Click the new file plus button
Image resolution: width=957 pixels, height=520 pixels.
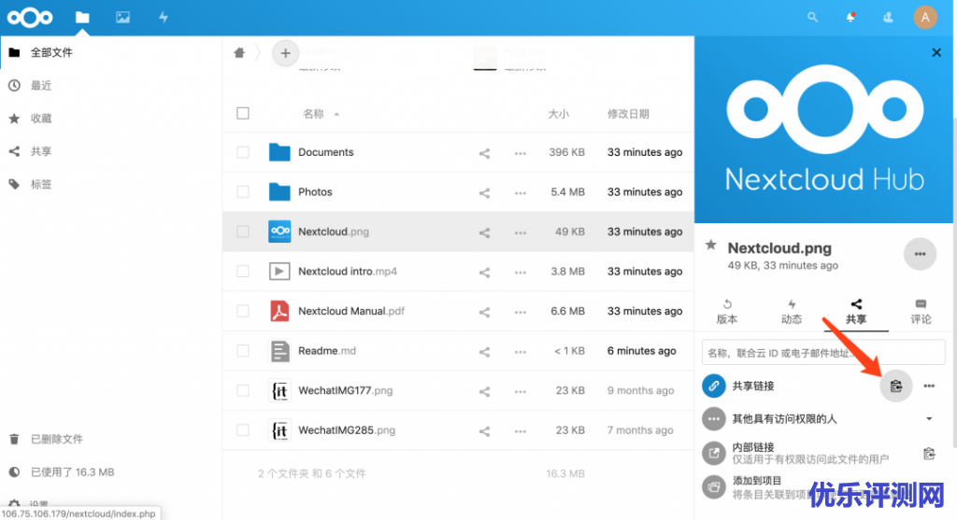pyautogui.click(x=286, y=53)
